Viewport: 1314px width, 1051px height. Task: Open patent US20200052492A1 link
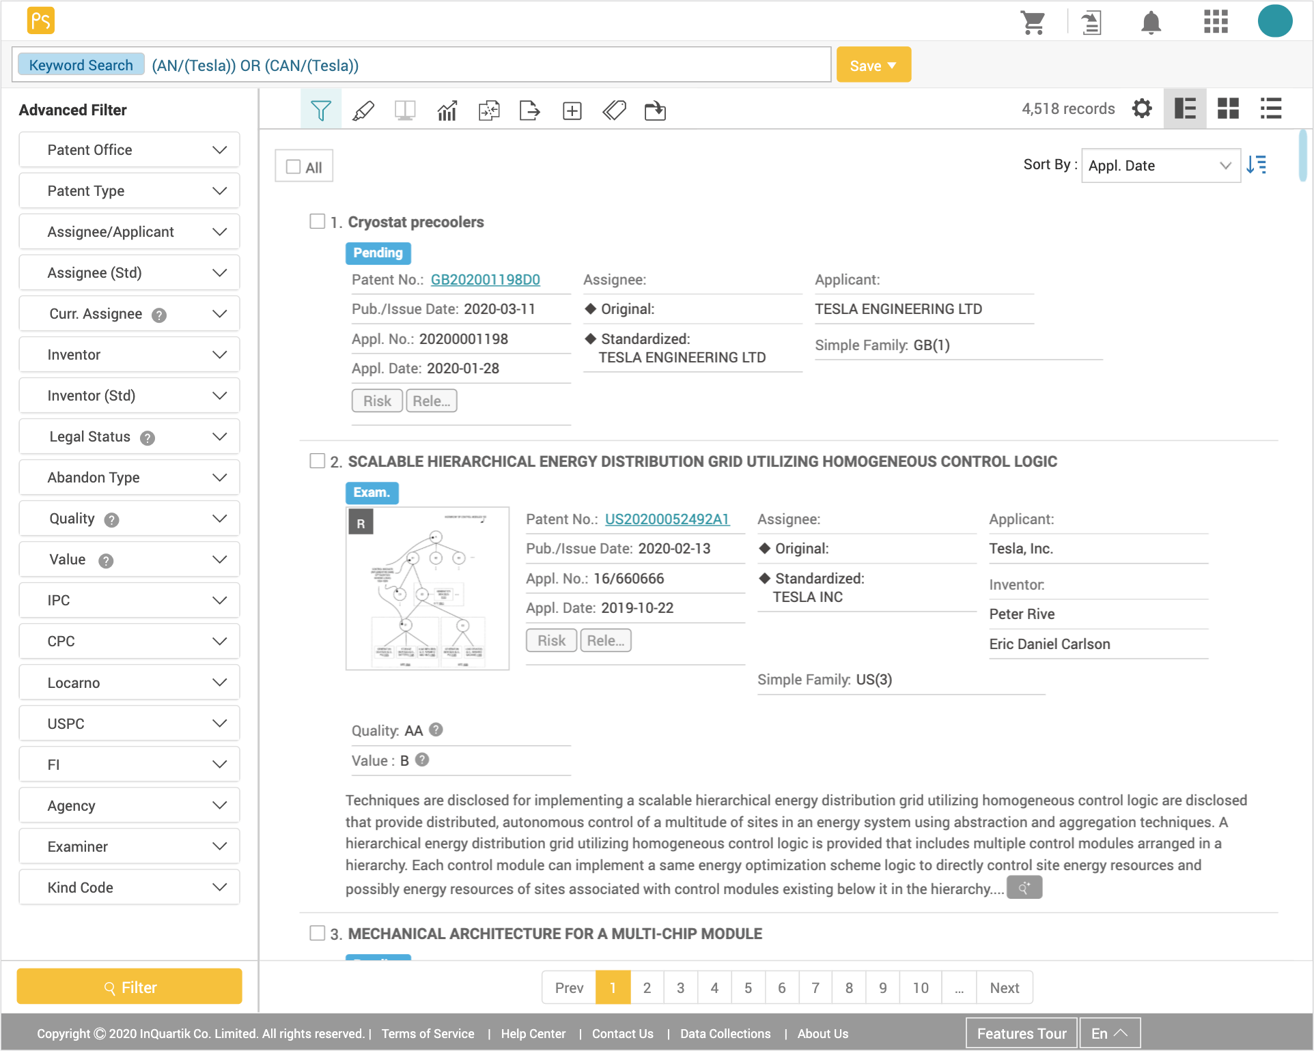click(667, 519)
